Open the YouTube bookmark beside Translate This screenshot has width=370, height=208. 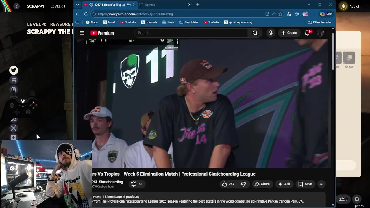point(128,22)
